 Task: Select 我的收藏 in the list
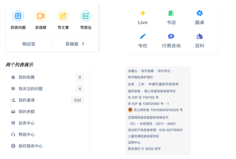(26, 77)
